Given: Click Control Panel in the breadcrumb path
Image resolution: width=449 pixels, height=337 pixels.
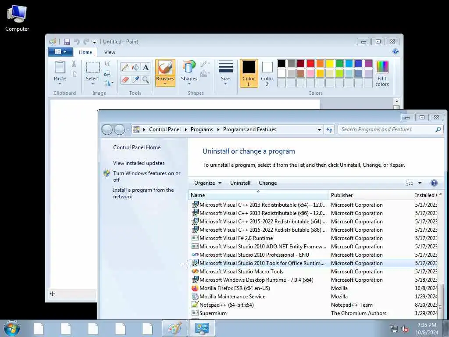Looking at the screenshot, I should [x=165, y=129].
